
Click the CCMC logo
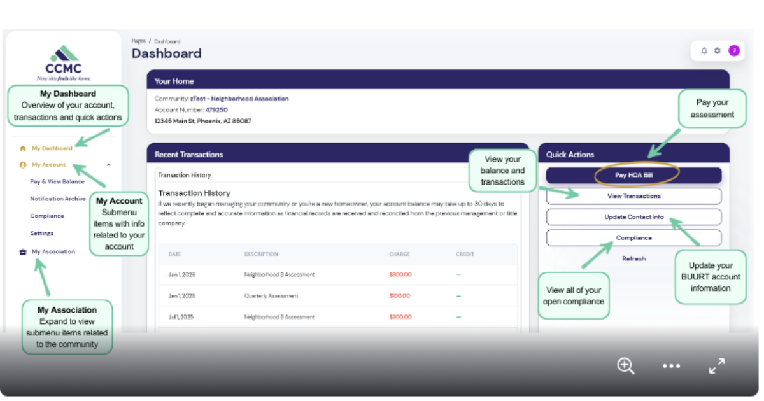pyautogui.click(x=64, y=62)
